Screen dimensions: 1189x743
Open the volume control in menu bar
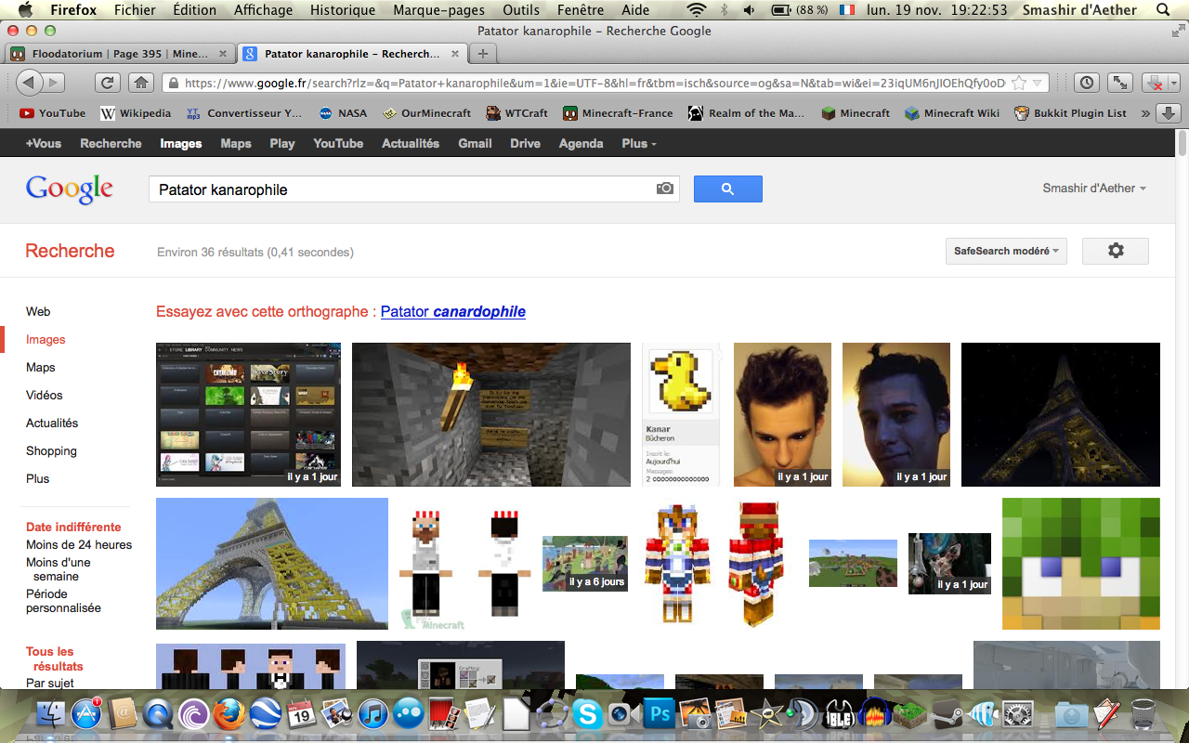pos(749,10)
